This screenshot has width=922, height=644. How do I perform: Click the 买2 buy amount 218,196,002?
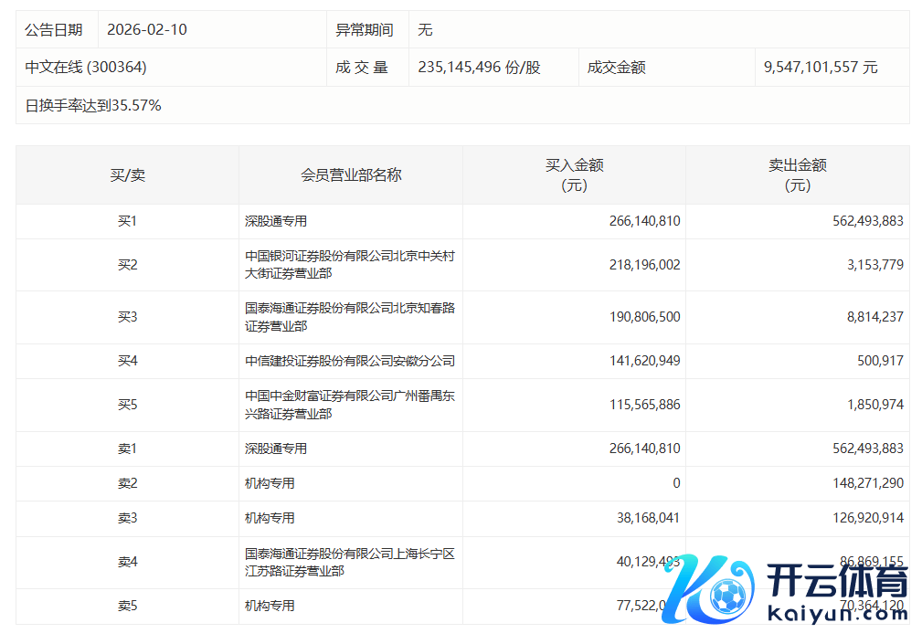pyautogui.click(x=643, y=265)
